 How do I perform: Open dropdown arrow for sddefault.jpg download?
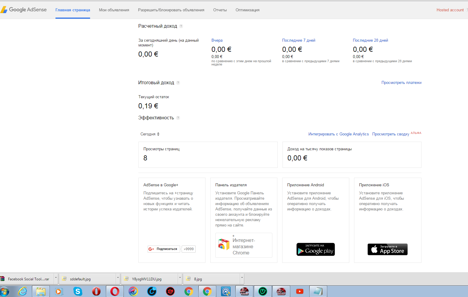pos(118,279)
